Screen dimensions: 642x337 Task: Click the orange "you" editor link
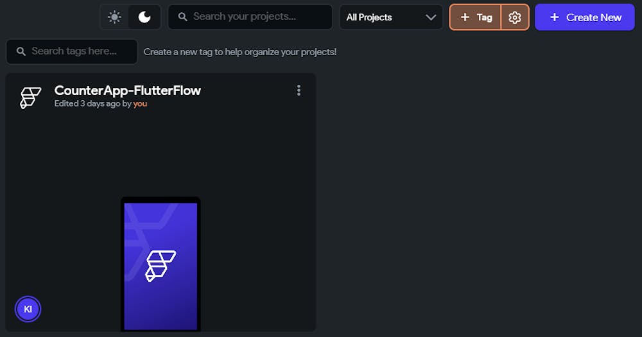[140, 103]
